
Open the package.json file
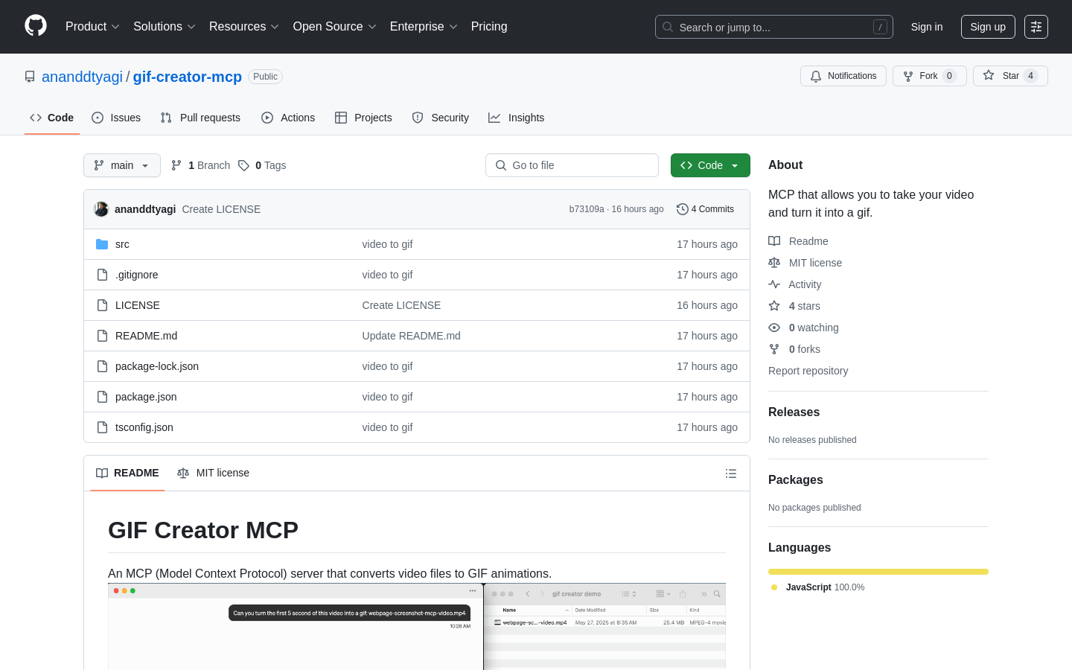[x=146, y=397]
